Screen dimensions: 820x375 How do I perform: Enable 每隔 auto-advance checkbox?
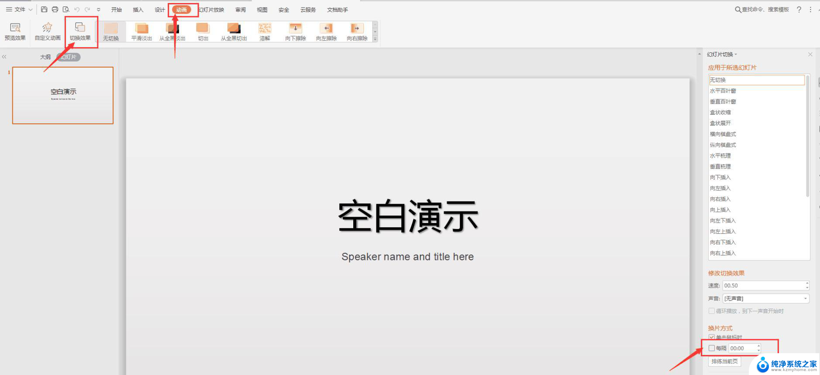tap(712, 348)
